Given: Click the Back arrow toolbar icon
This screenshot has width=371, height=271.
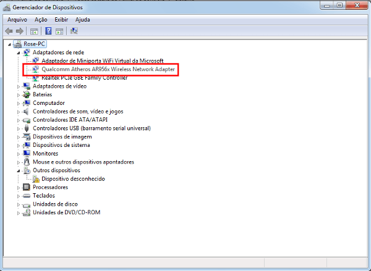Looking at the screenshot, I should coord(9,31).
